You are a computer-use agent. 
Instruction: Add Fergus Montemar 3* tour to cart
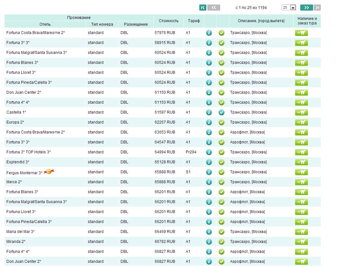tap(301, 172)
